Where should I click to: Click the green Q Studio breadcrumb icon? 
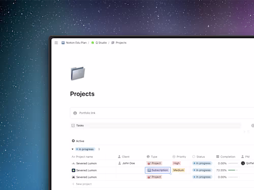pos(92,43)
